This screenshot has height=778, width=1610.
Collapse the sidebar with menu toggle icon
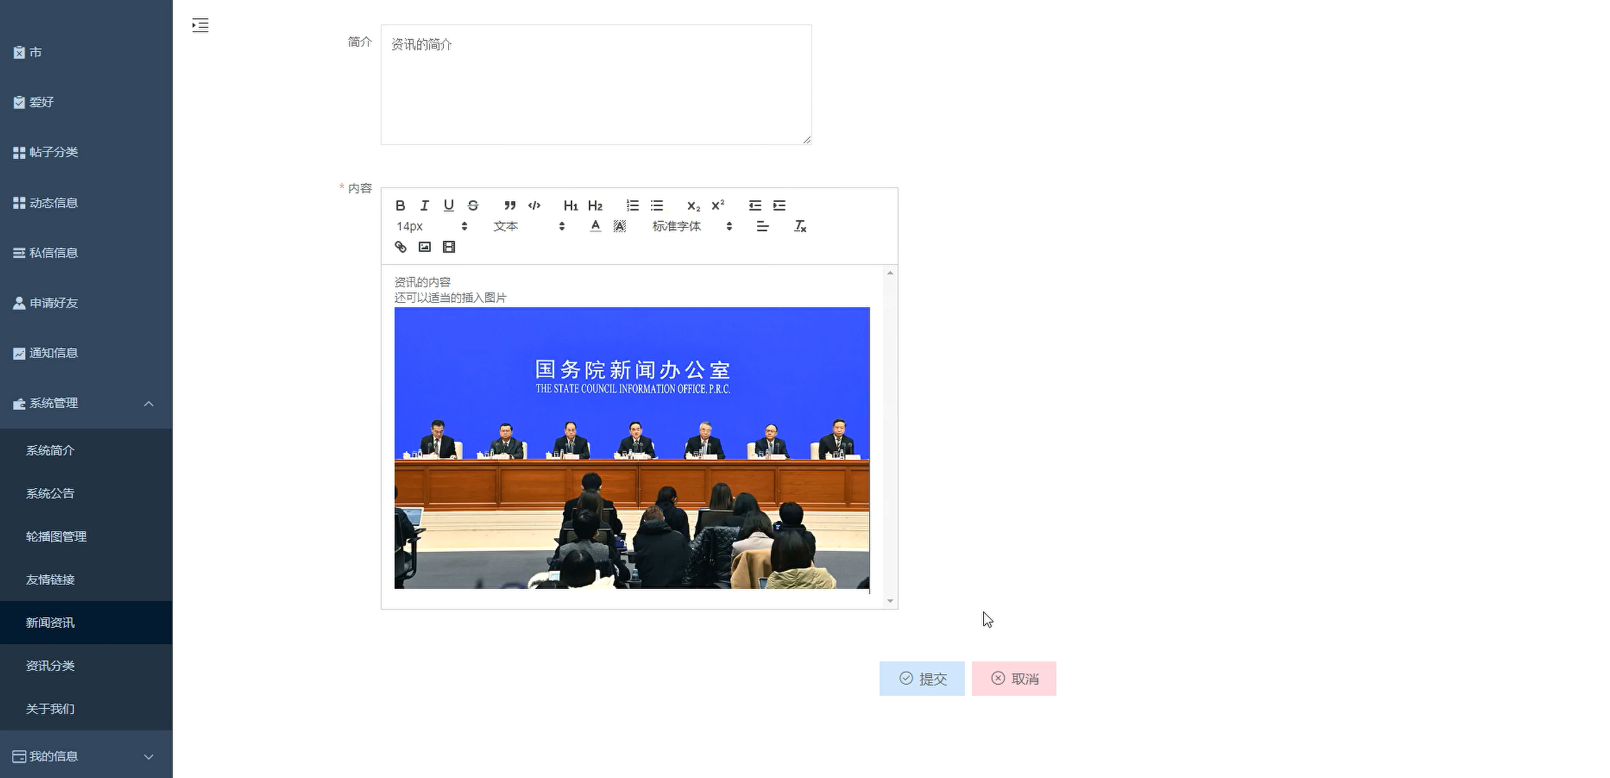pos(200,25)
